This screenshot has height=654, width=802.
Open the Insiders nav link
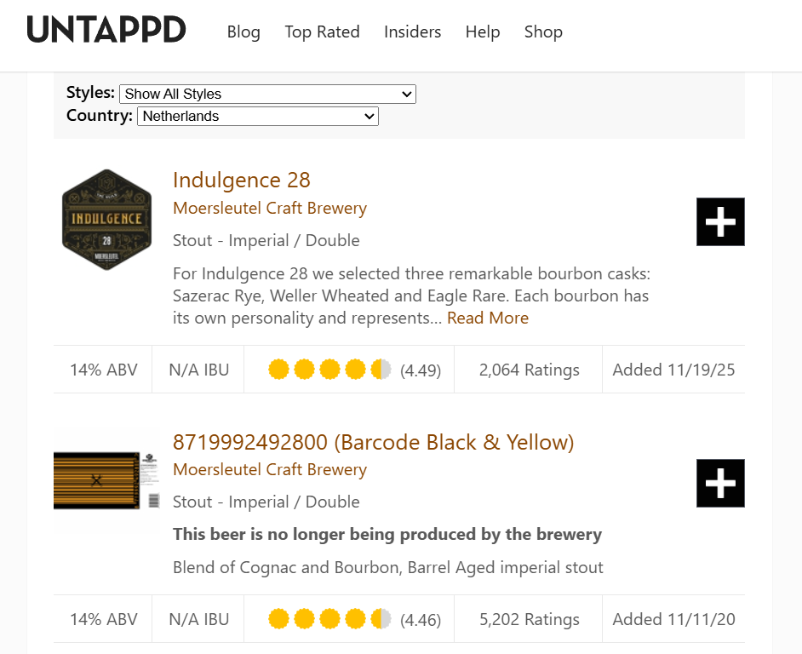412,32
